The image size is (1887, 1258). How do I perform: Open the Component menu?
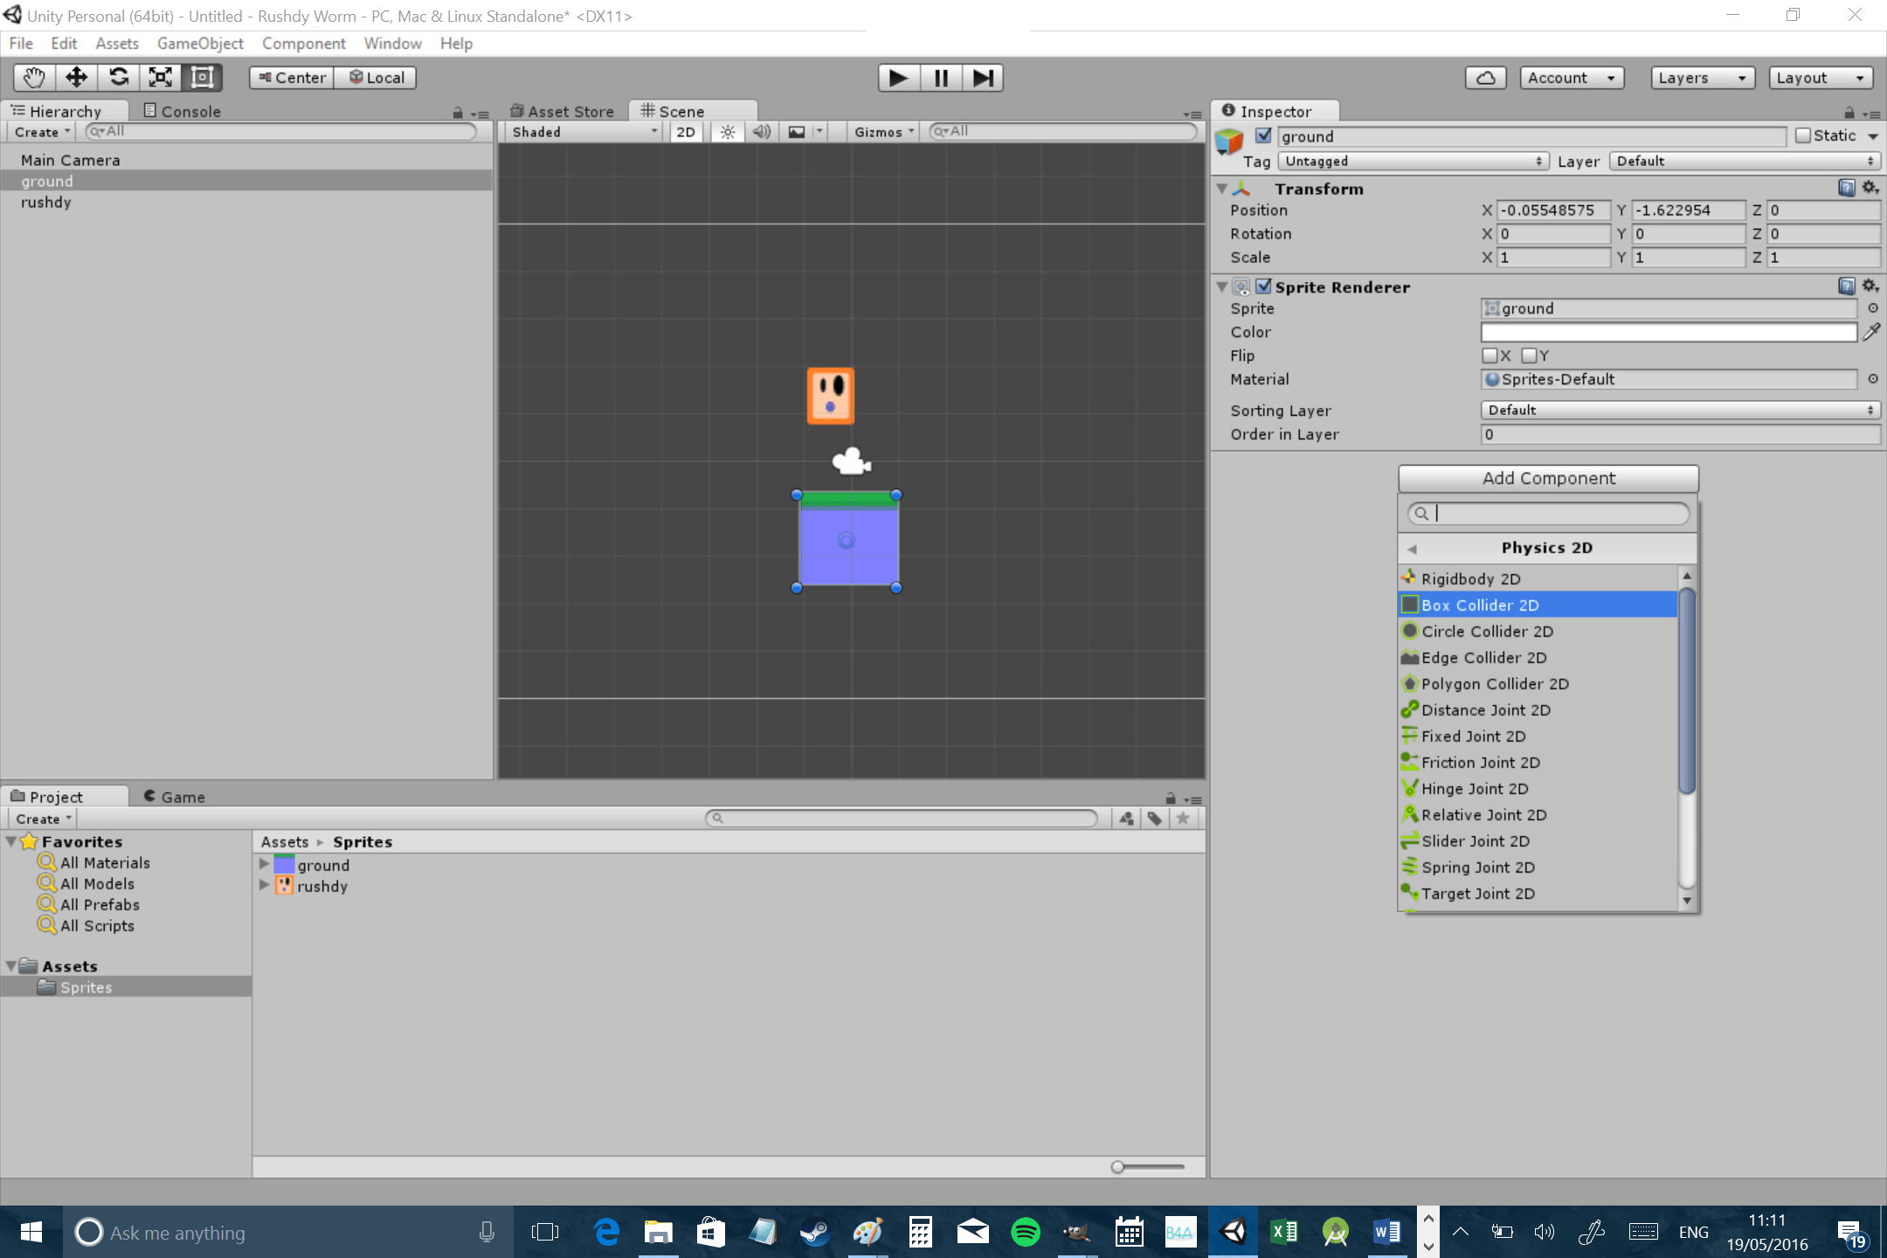click(x=303, y=44)
